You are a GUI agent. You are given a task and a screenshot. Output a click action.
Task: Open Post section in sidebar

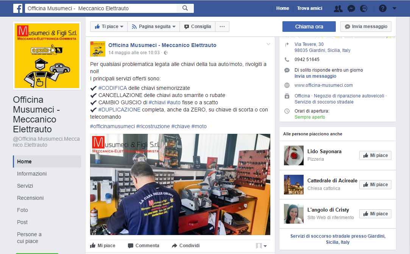[22, 222]
